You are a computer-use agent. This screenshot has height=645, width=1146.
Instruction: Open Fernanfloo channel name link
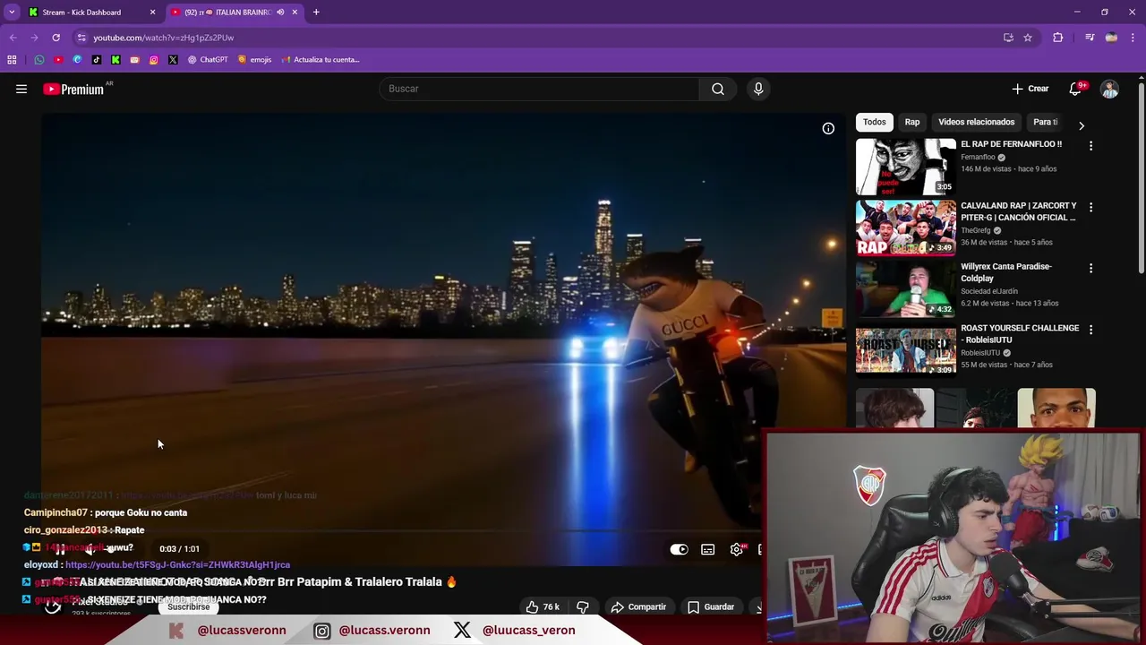click(978, 157)
